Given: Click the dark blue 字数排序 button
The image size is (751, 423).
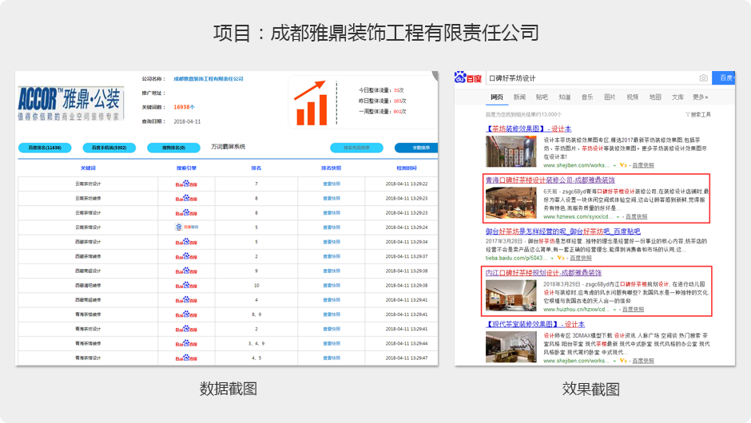Looking at the screenshot, I should click(416, 148).
